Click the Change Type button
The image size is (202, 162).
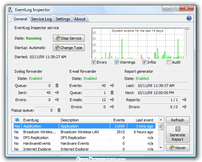tap(69, 48)
